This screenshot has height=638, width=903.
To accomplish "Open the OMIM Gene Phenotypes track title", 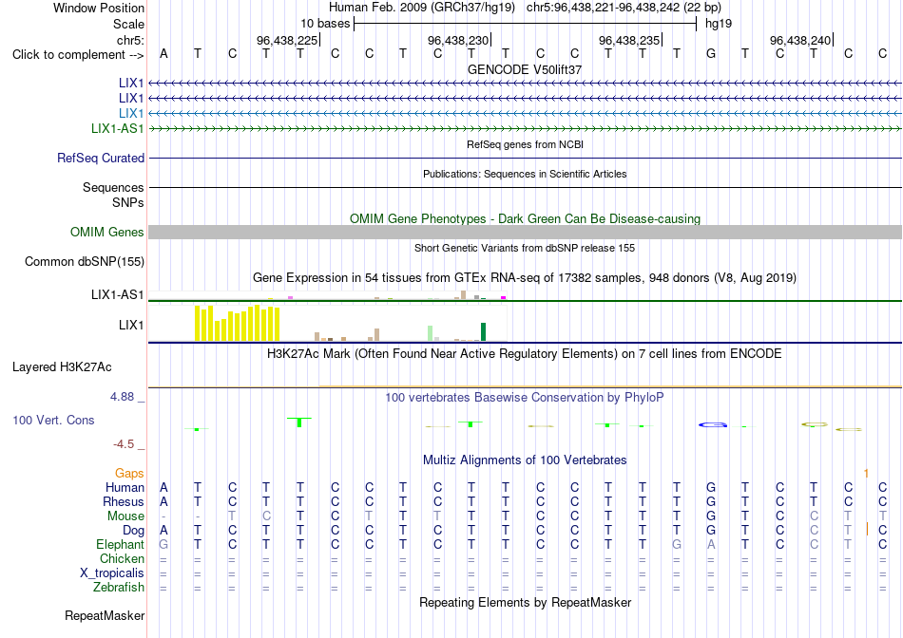I will click(x=525, y=218).
